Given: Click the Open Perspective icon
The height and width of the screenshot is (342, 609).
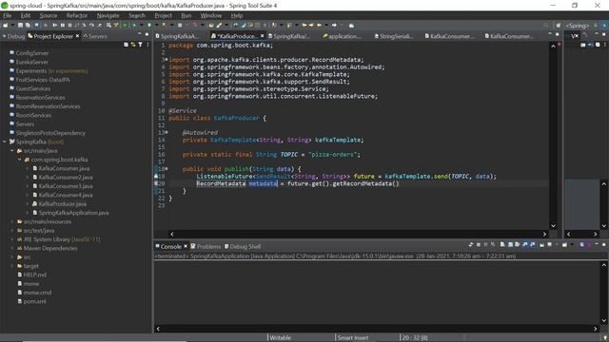Looking at the screenshot, I should pos(559,26).
